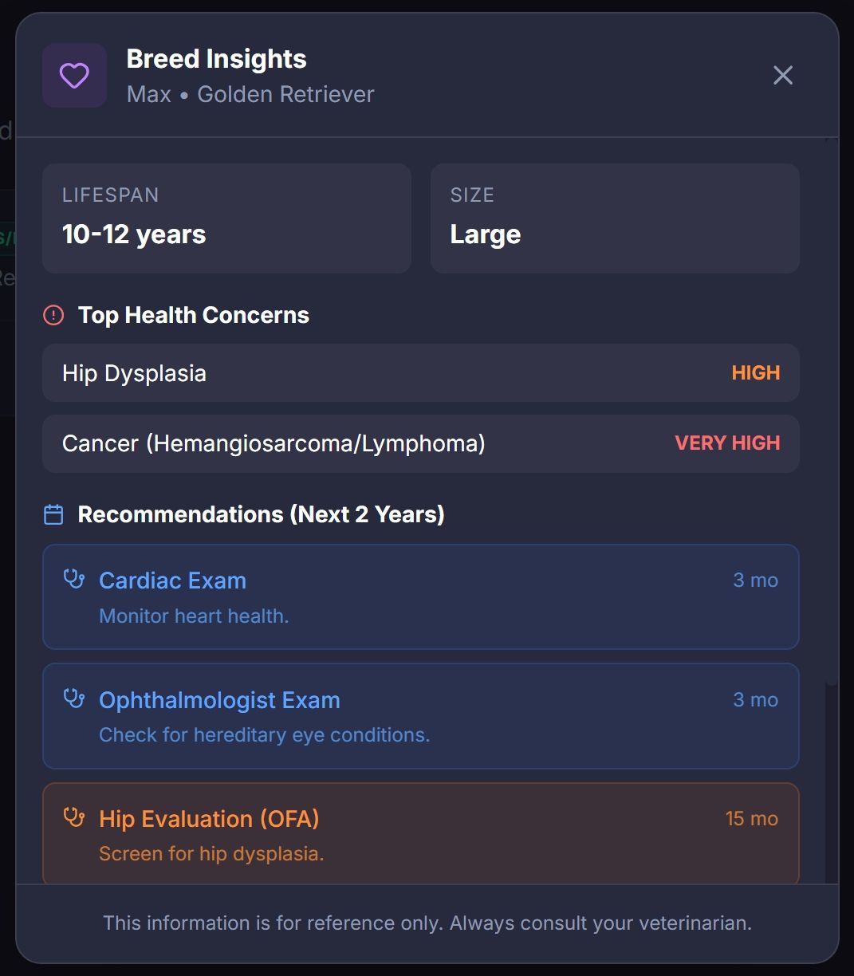Click the stethoscope icon on Cardiac Exam
Screen dimensions: 854x976
[x=74, y=579]
